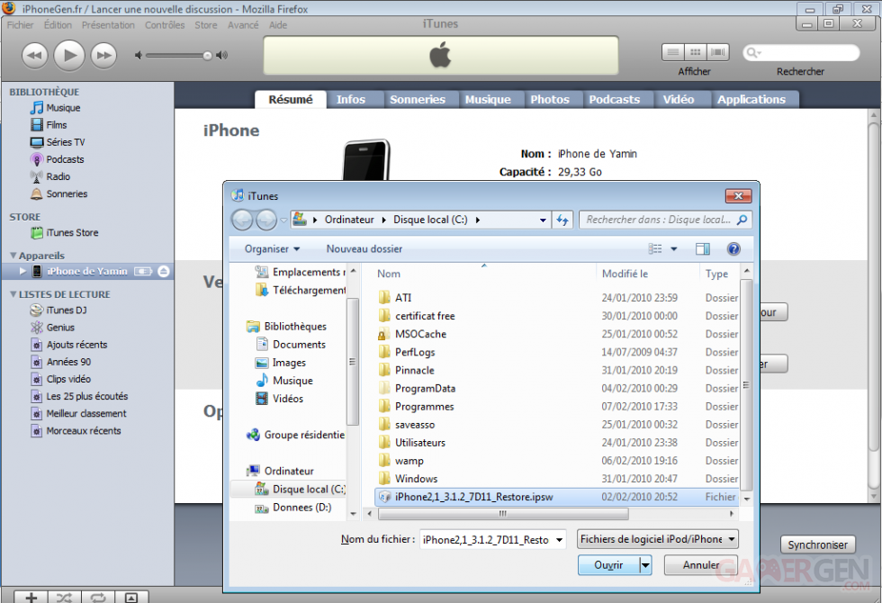Open the Contrôles menu

(x=165, y=25)
